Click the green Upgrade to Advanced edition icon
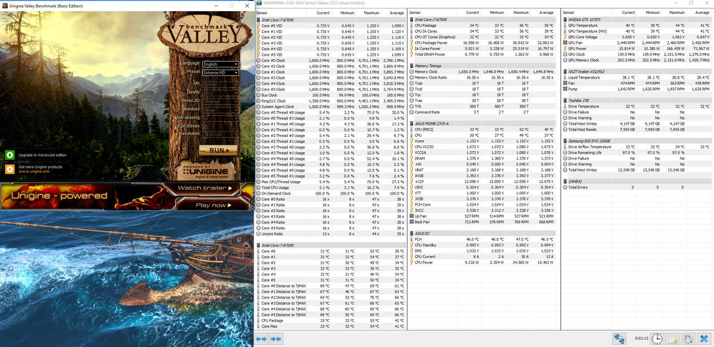Image resolution: width=714 pixels, height=347 pixels. [x=10, y=155]
